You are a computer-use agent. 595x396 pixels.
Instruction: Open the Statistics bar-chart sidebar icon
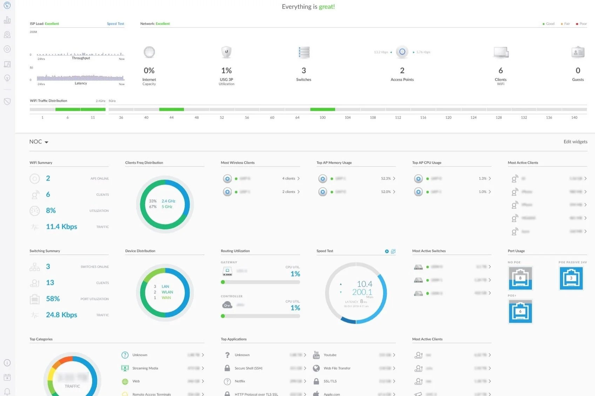point(7,20)
